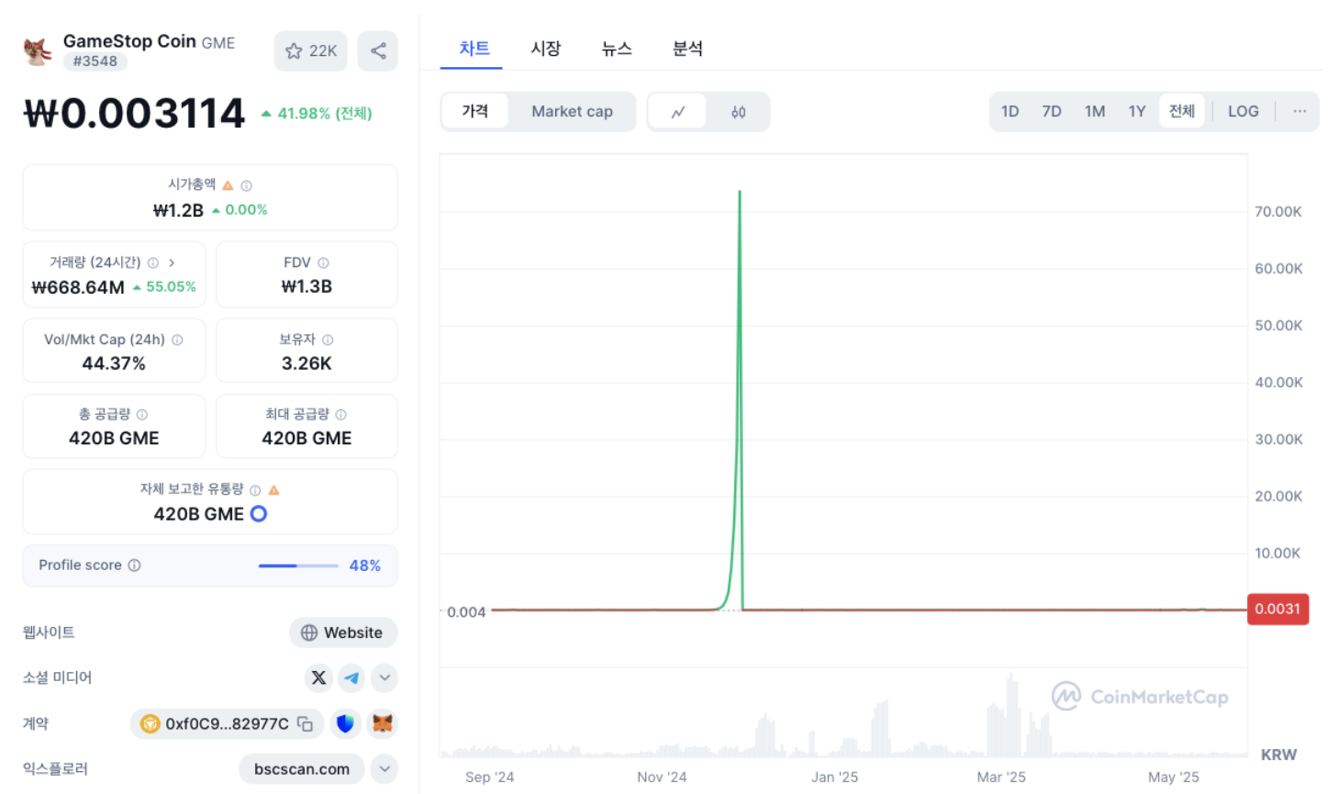Screen dimensions: 1328x794
Task: Set chart range to 1M
Action: [1095, 111]
